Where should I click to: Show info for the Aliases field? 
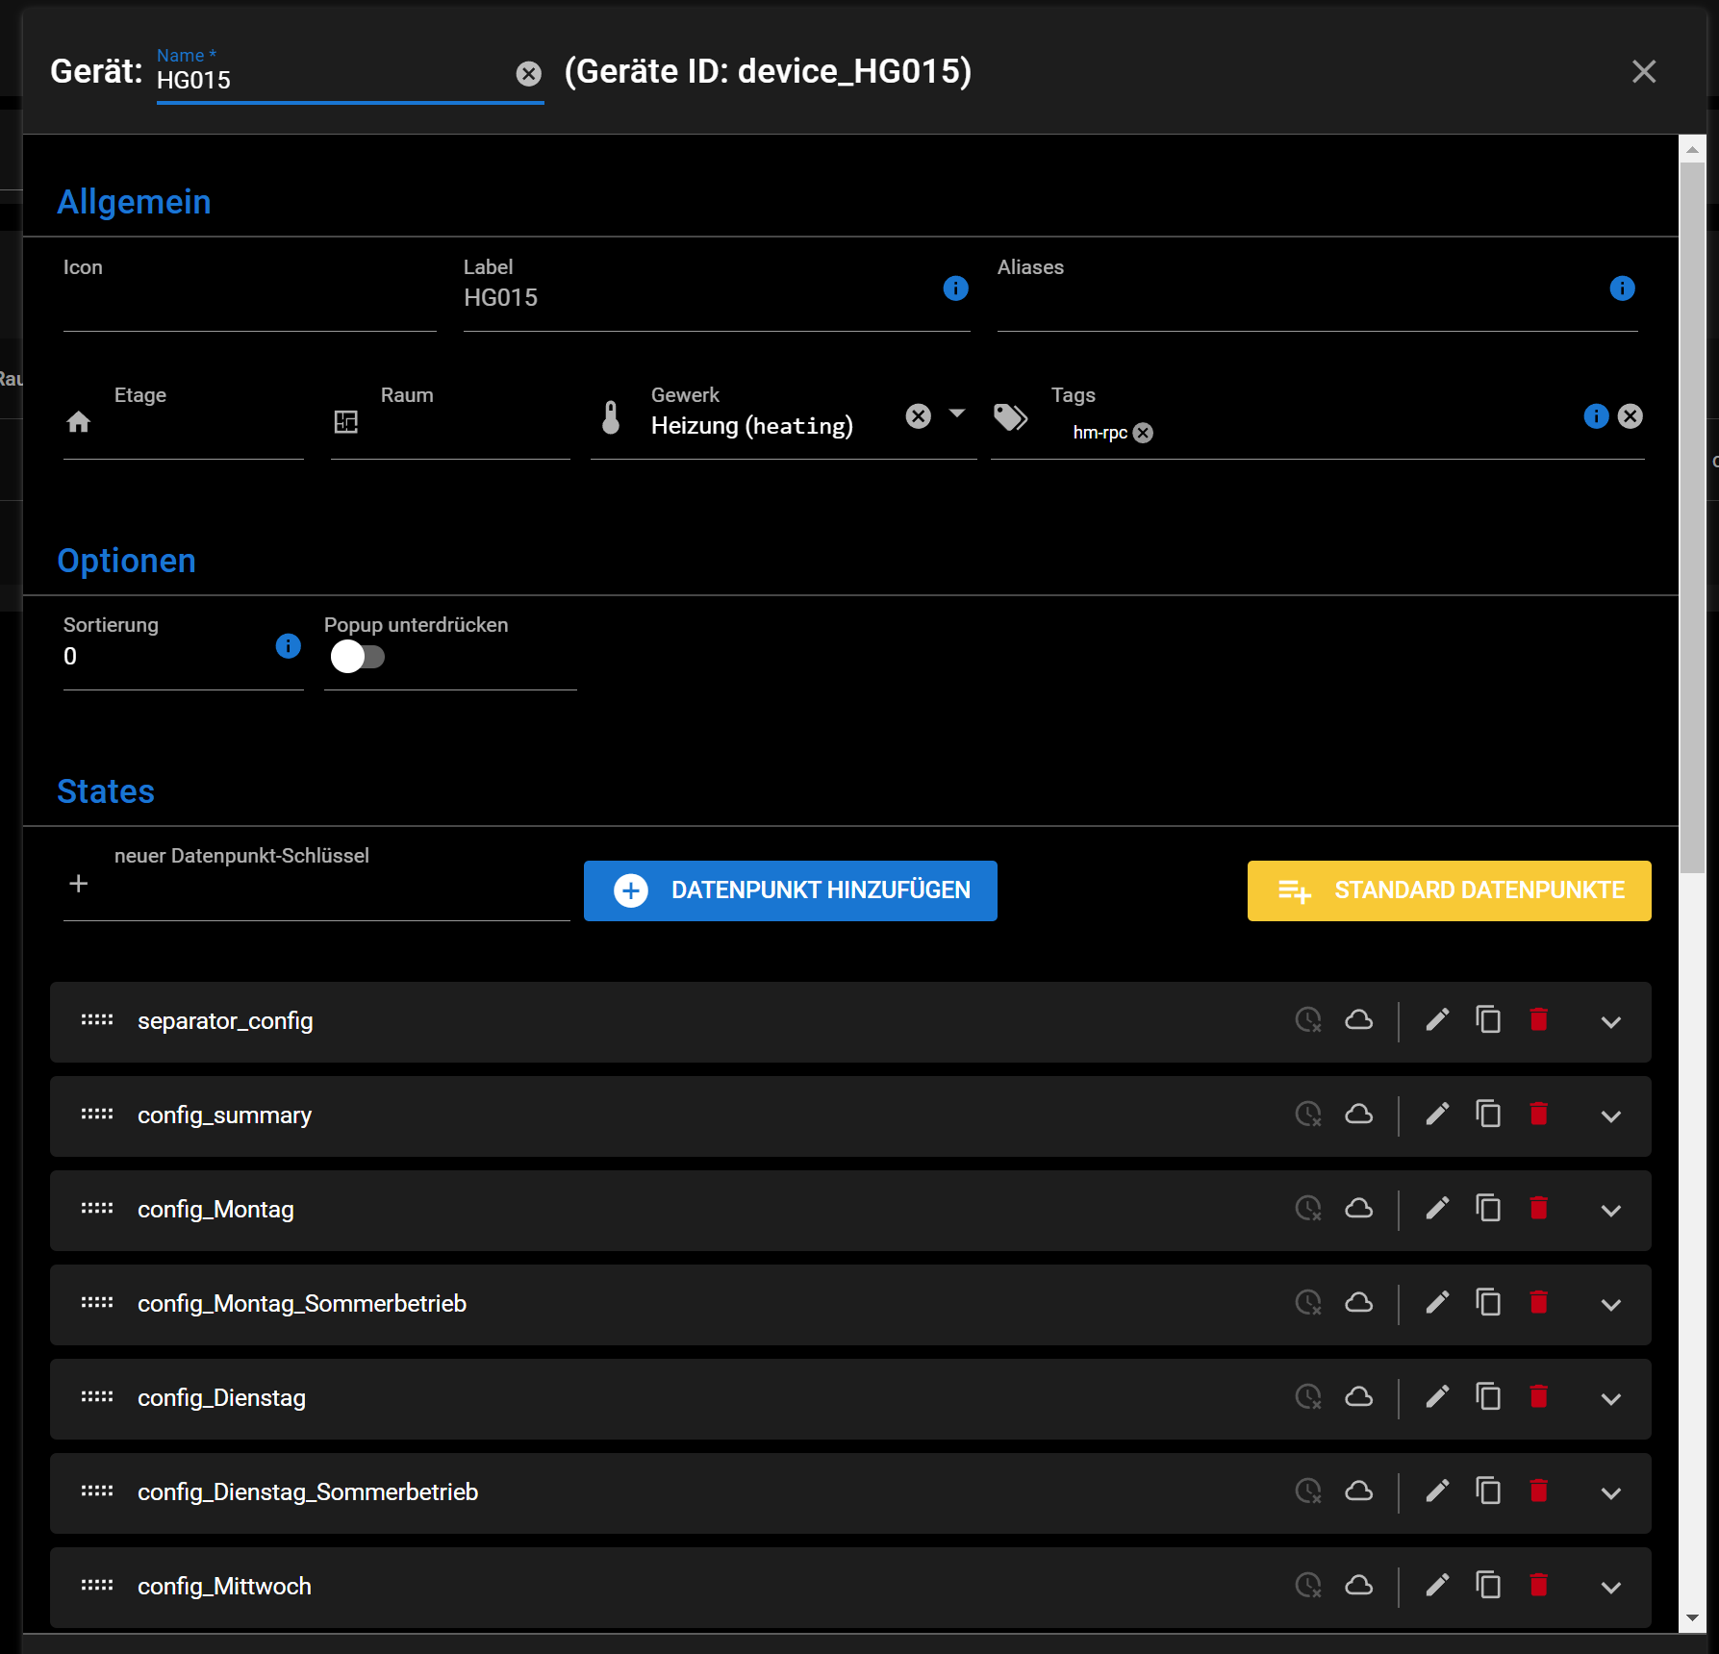[1622, 288]
